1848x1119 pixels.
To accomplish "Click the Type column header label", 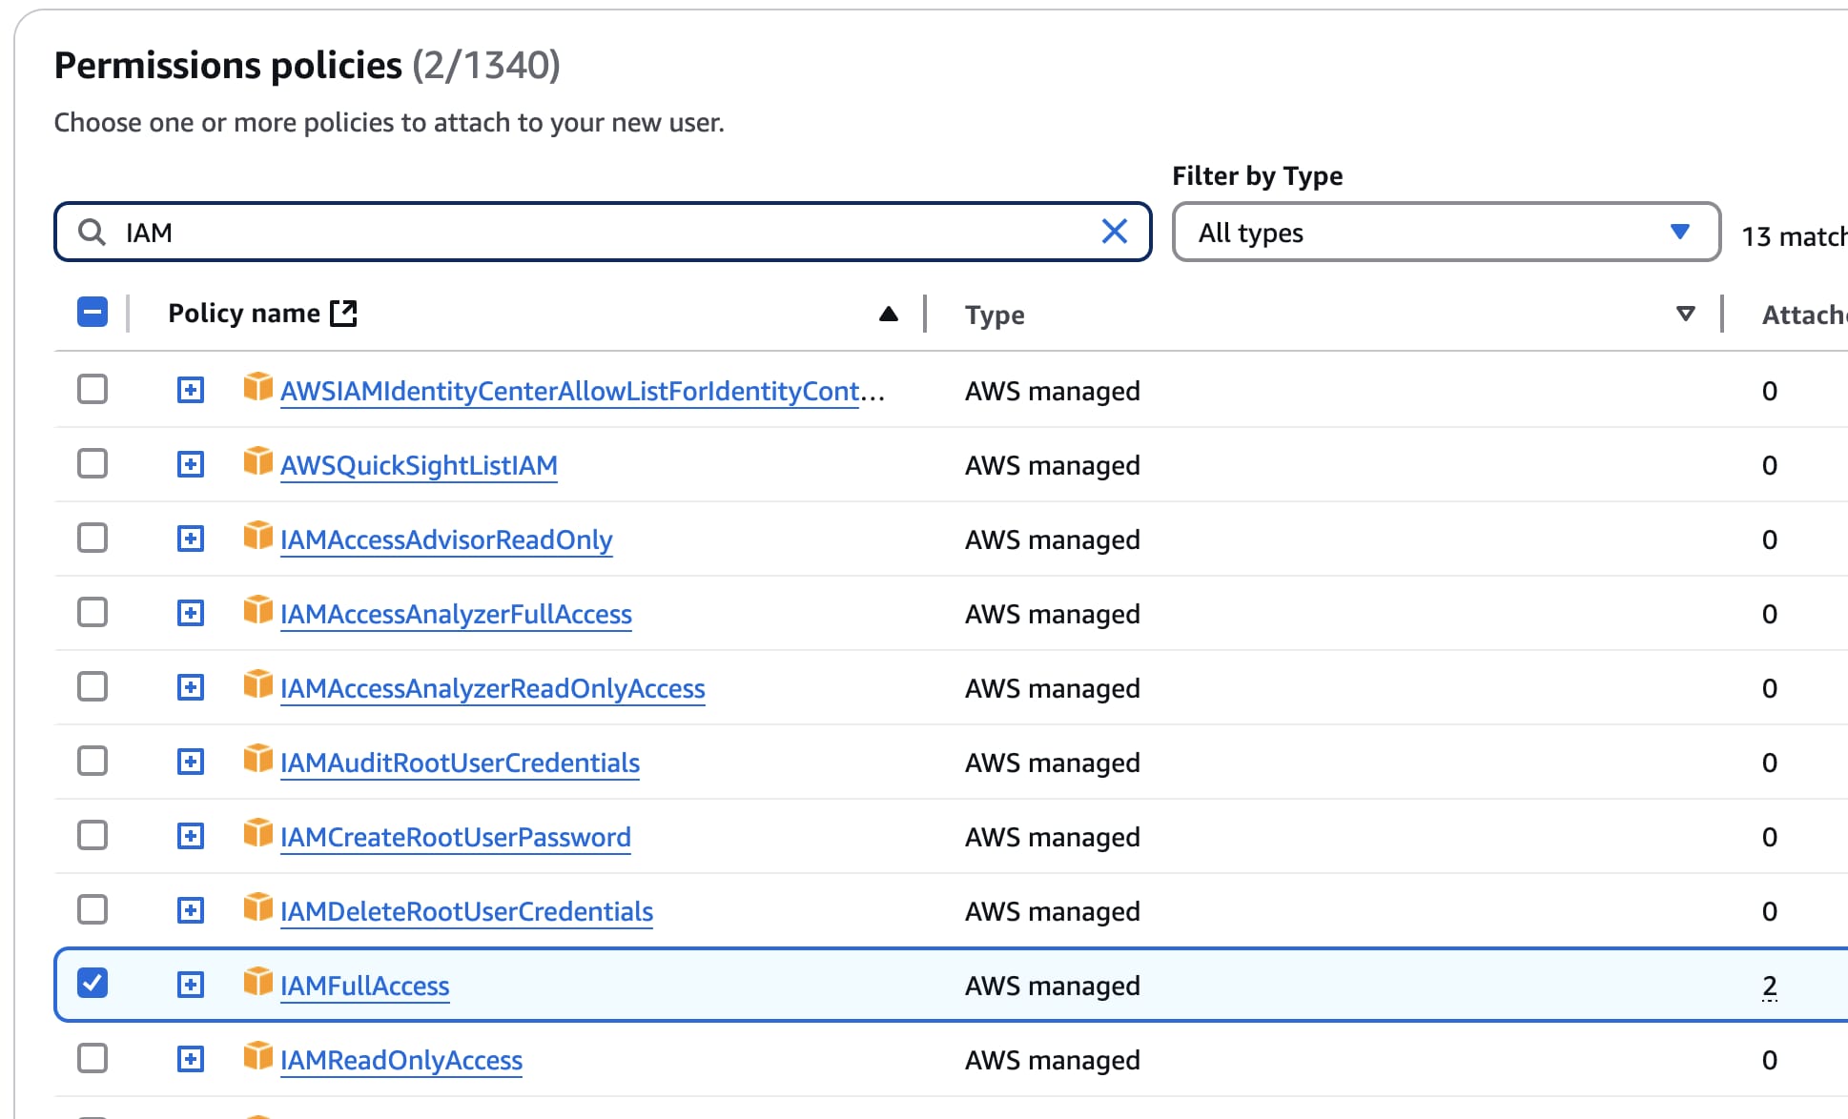I will 995,315.
